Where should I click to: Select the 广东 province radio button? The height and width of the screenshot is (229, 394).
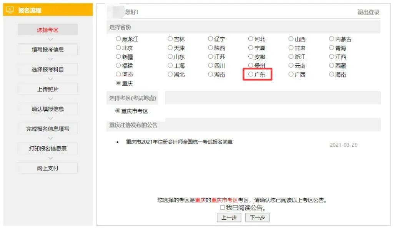pyautogui.click(x=251, y=75)
